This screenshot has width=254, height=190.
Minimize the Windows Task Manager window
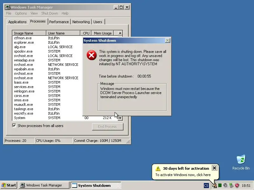point(116,7)
